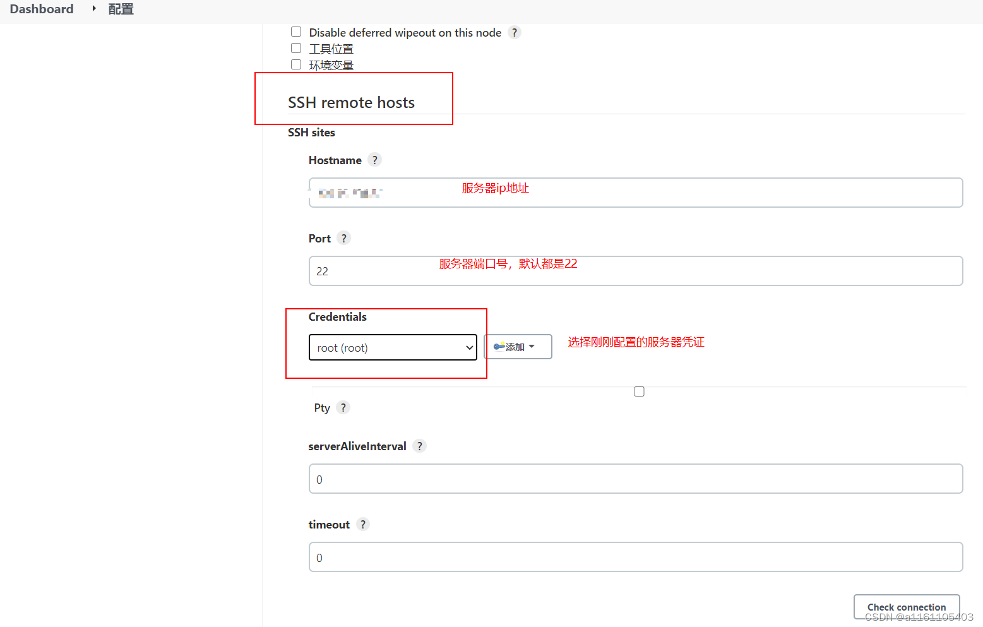Focus the Port input field with 22
983x627 pixels.
coord(636,271)
